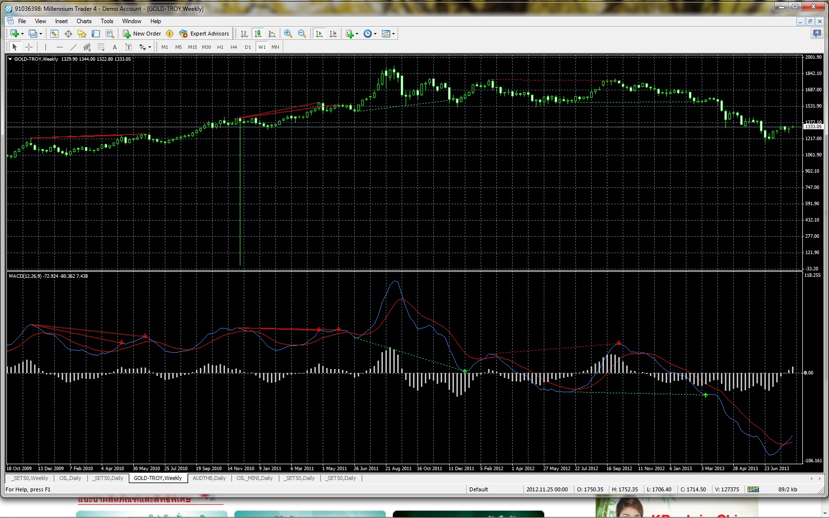Click the Zoom Out magnifier icon

[x=302, y=34]
